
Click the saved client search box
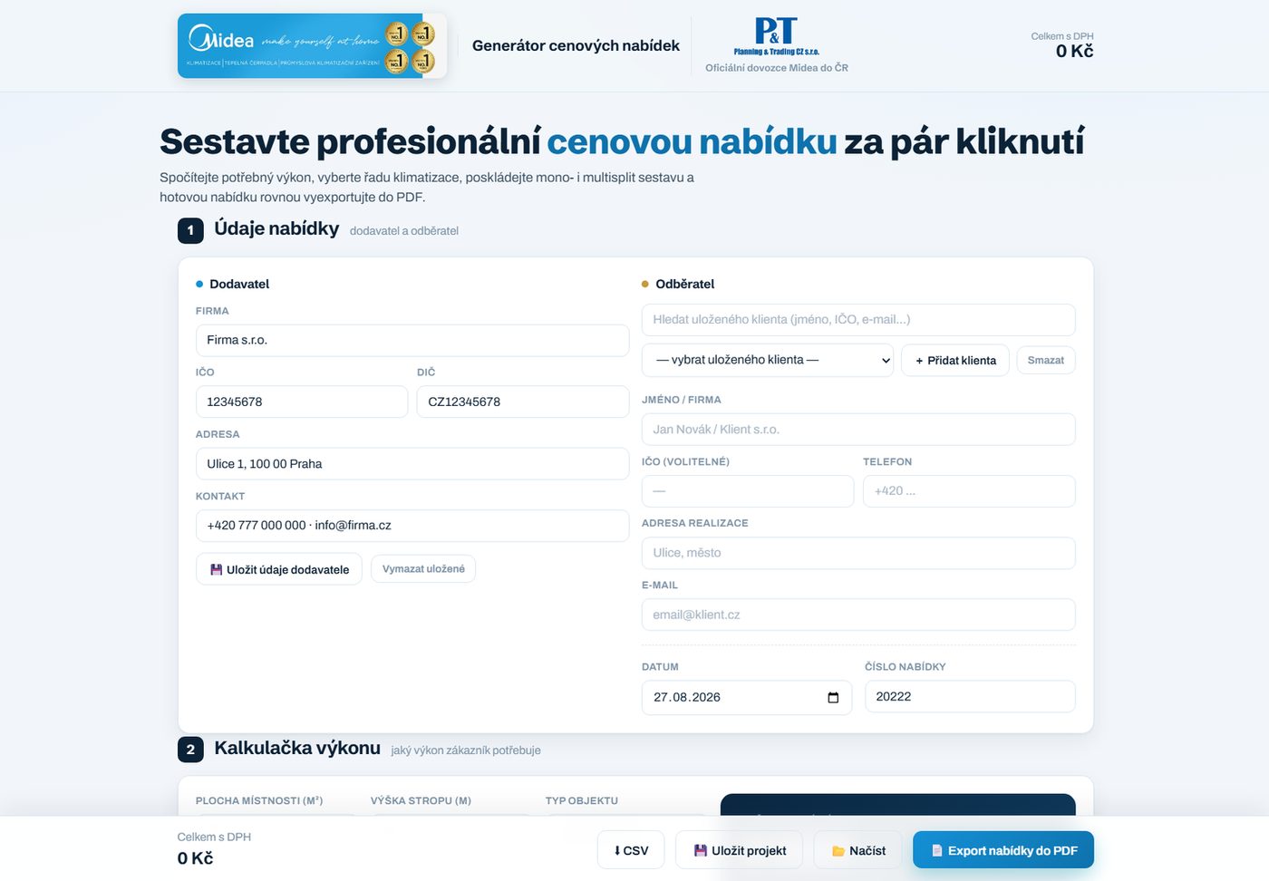[x=858, y=319]
